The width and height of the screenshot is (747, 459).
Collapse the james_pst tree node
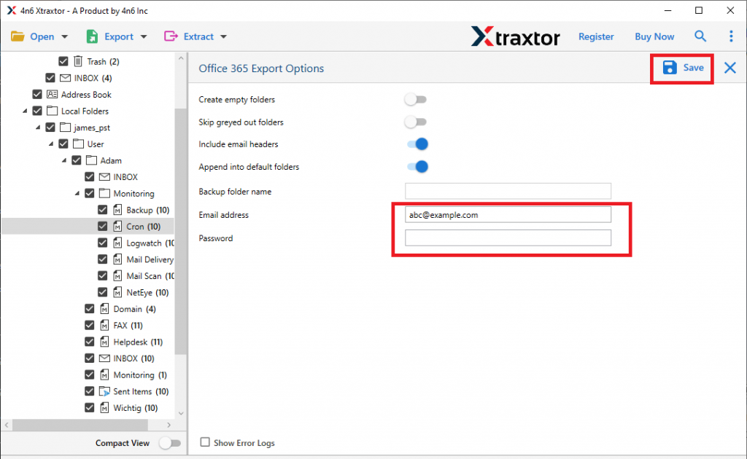[x=38, y=127]
